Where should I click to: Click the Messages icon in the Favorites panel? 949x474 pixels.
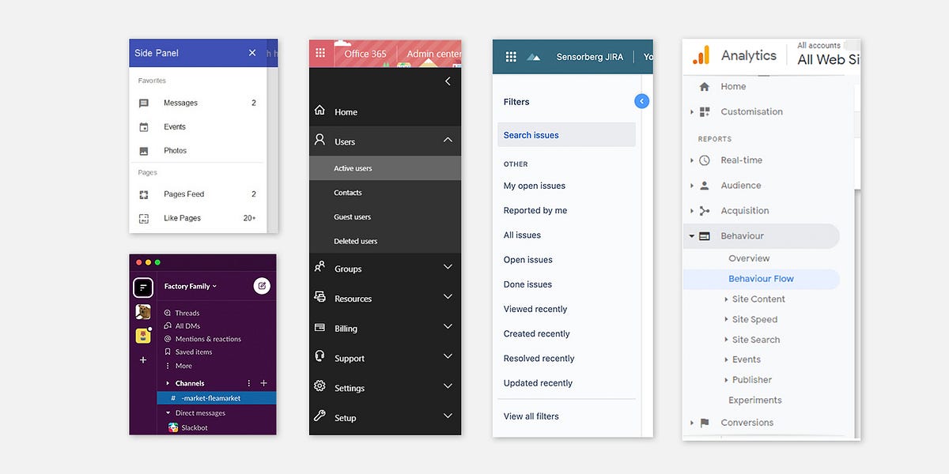pos(146,103)
